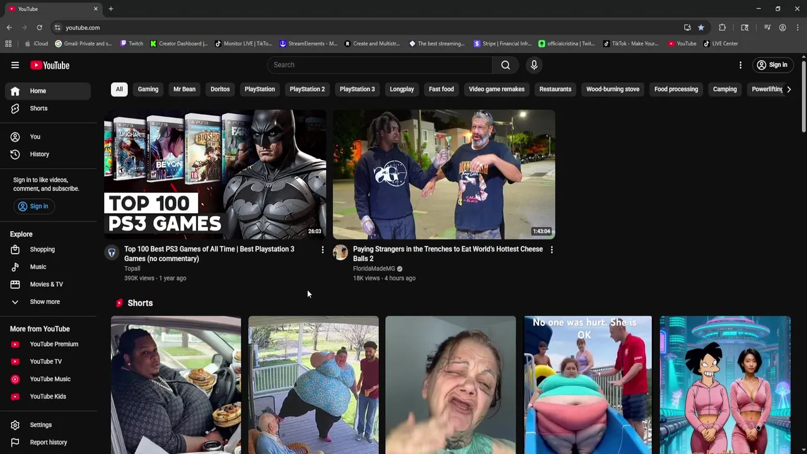Open YouTube settings three-dot menu near Sign in
This screenshot has height=454, width=807.
click(740, 65)
